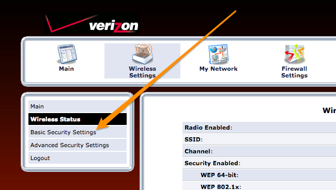The height and width of the screenshot is (190, 336).
Task: Select the Main label in top navigation
Action: 67,69
